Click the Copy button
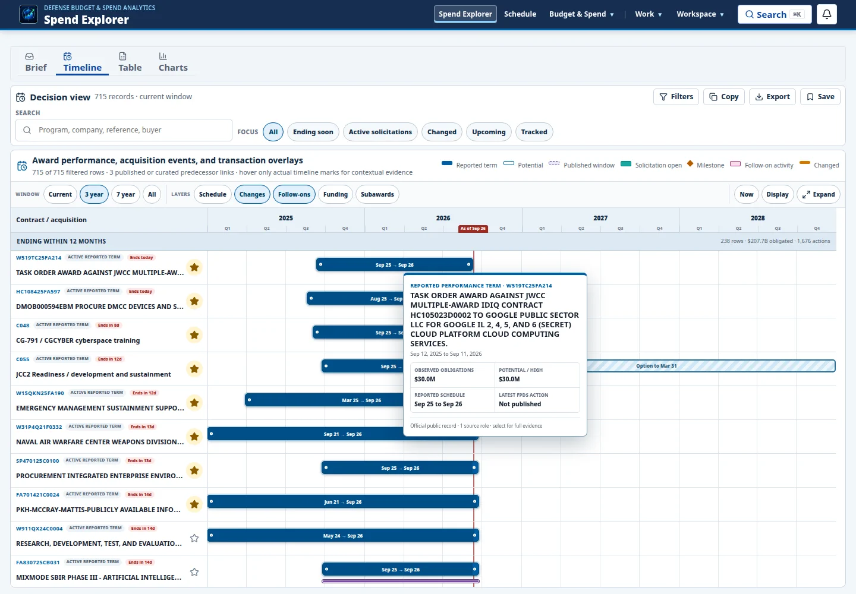The width and height of the screenshot is (856, 594). (724, 97)
